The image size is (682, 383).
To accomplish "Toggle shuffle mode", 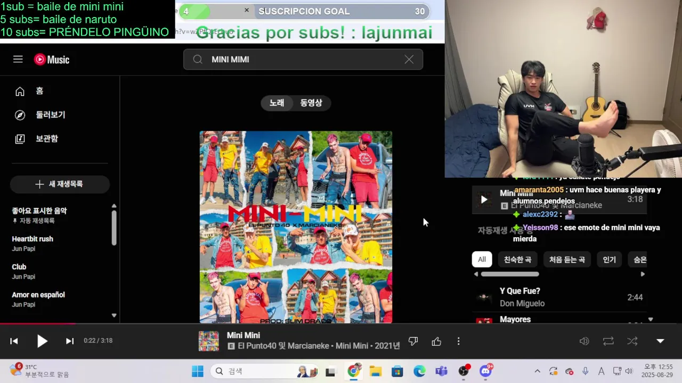I will (632, 341).
